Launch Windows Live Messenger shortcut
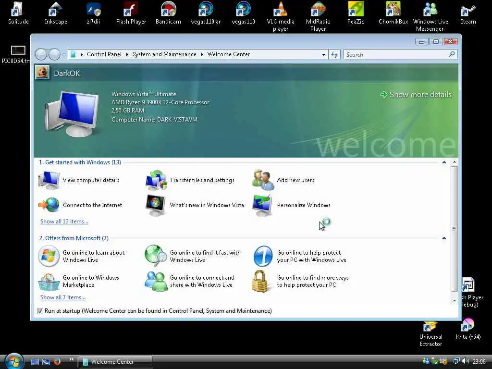Viewport: 492px width, 369px height. [x=430, y=17]
